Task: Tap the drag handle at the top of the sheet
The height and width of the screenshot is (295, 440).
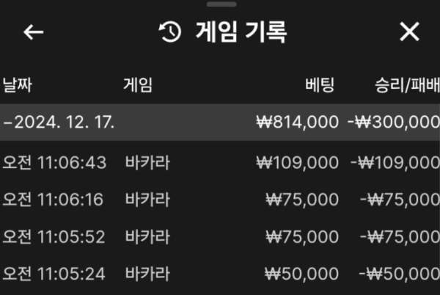Action: [221, 4]
